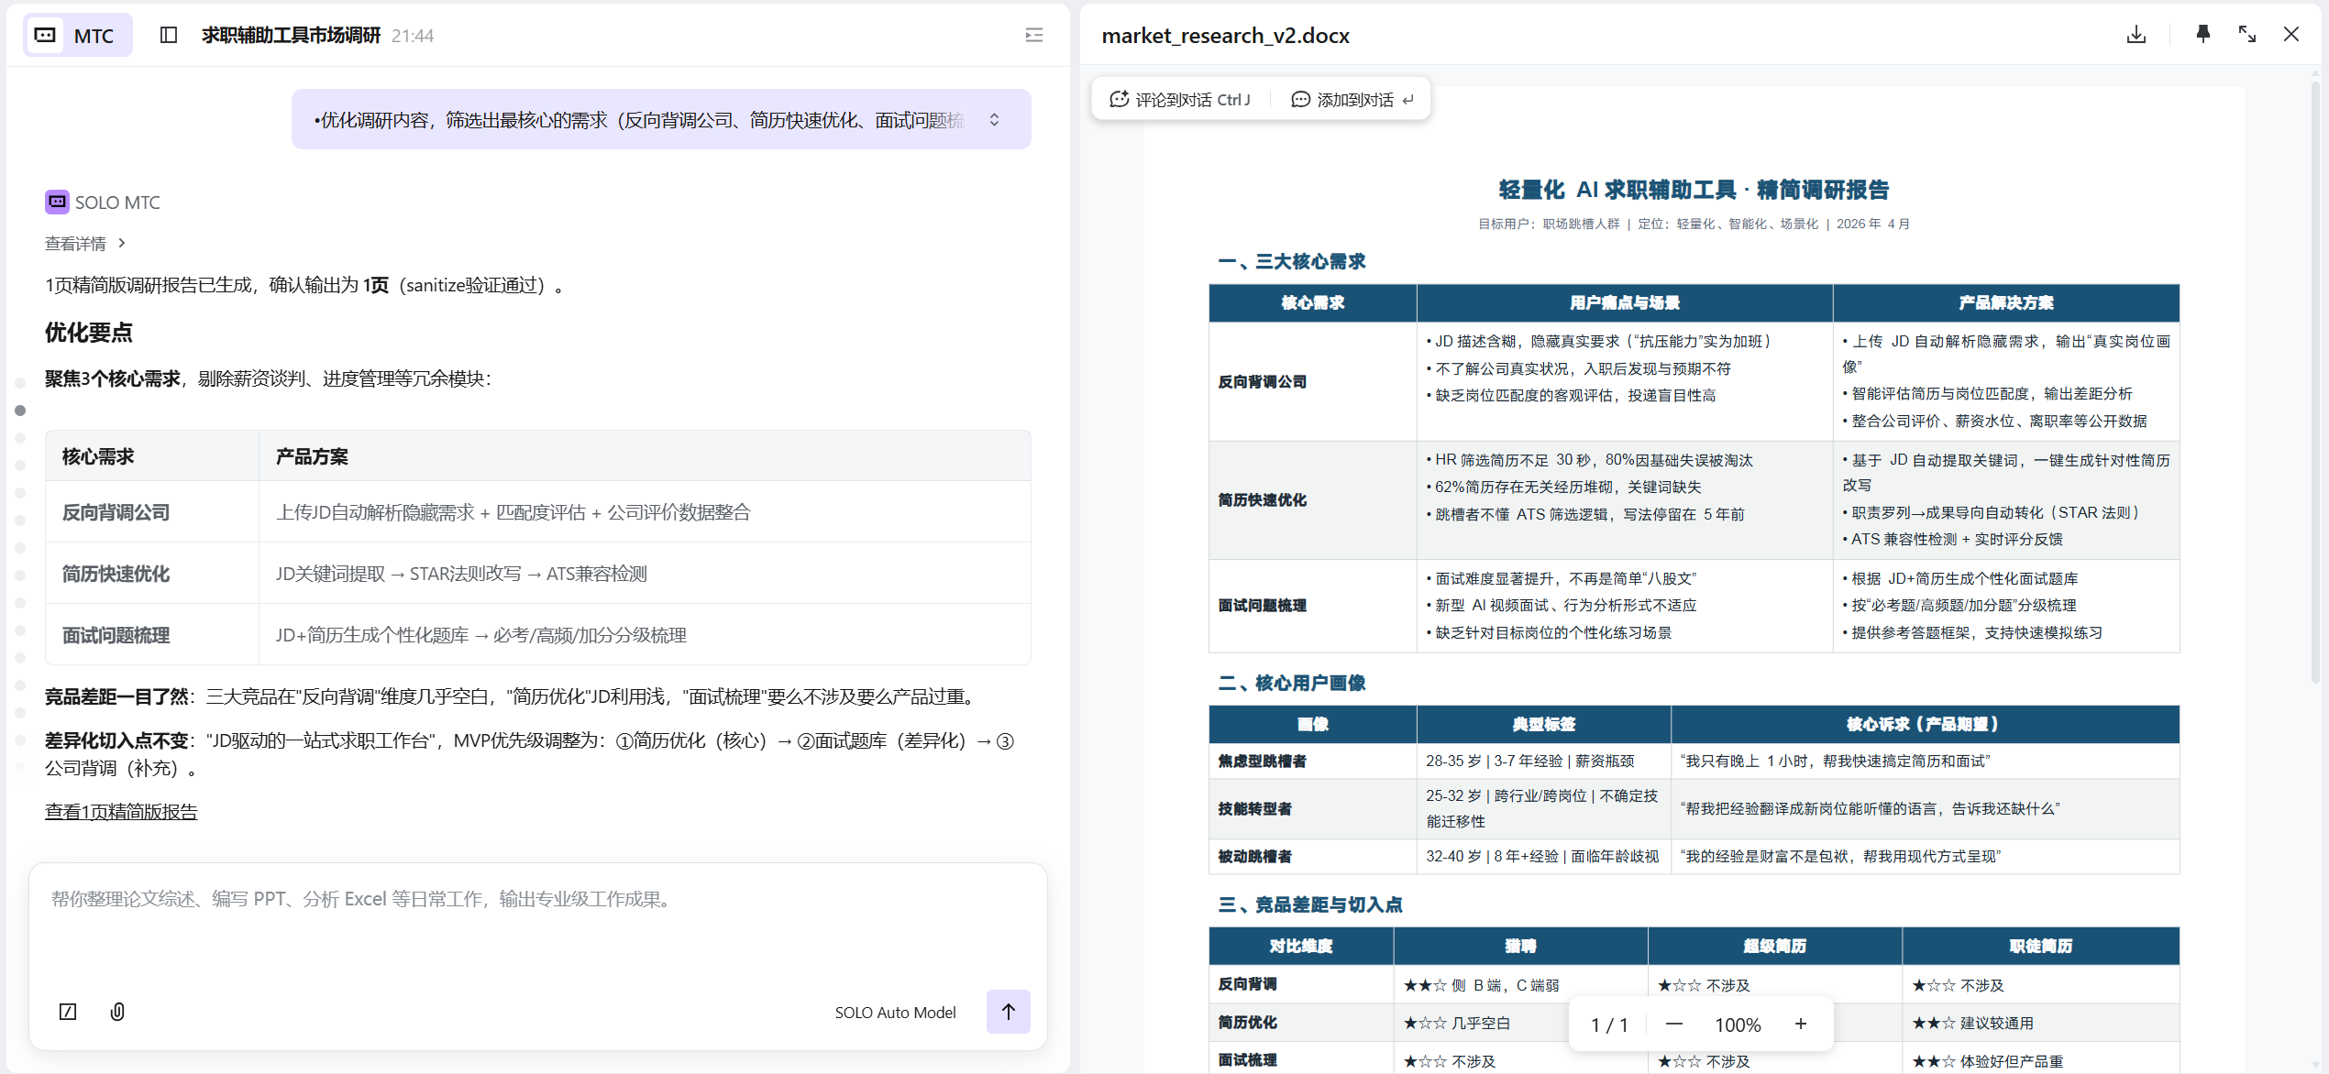The image size is (2329, 1074).
Task: Download market_research_v2.docx file
Action: 2136,35
